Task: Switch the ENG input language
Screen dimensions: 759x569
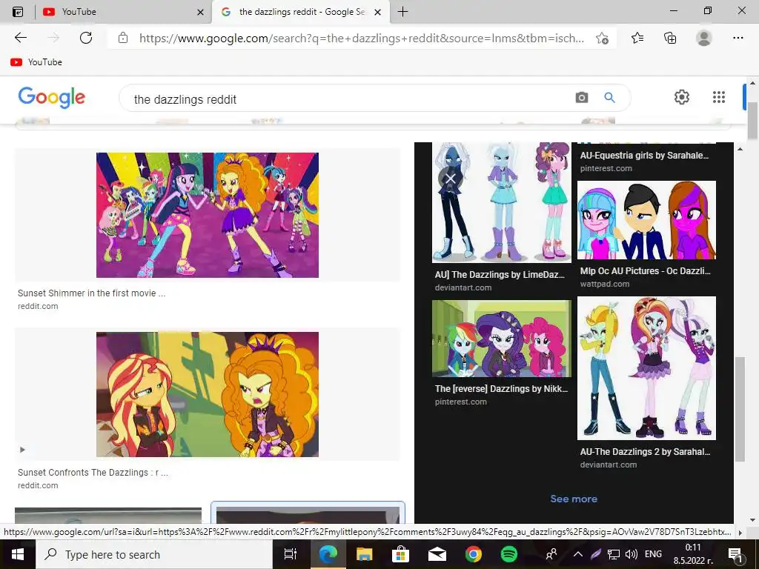Action: click(x=653, y=554)
